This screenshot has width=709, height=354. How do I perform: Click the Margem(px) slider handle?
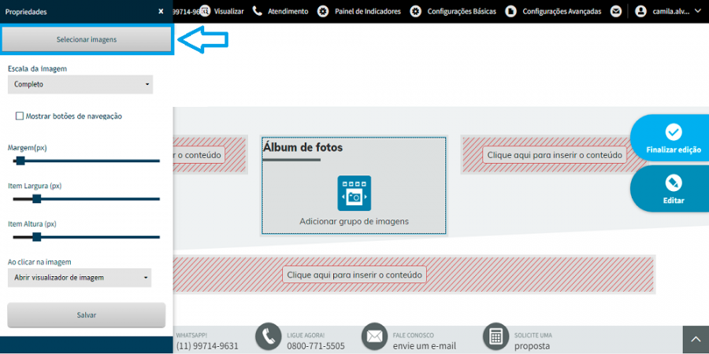(20, 160)
